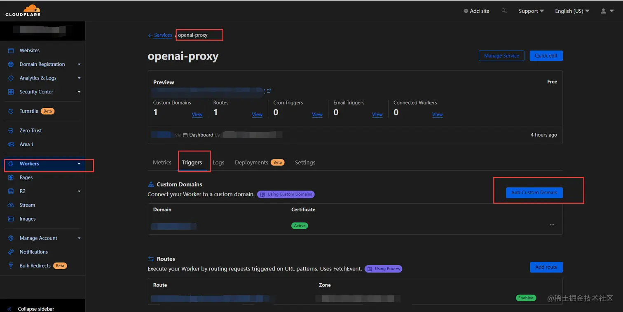View Connected Workers count link

click(438, 114)
